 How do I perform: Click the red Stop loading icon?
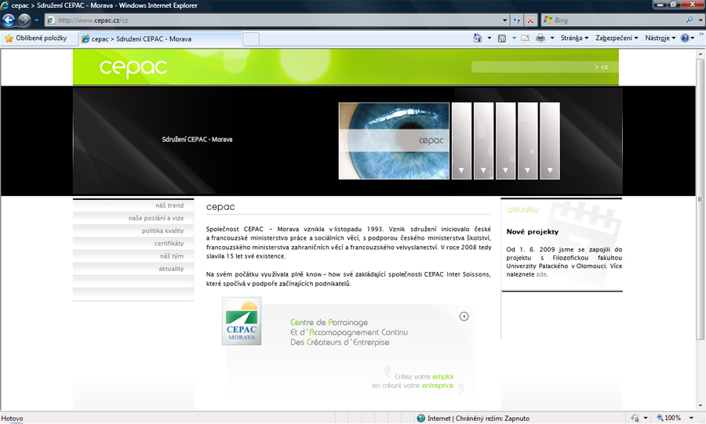point(531,20)
